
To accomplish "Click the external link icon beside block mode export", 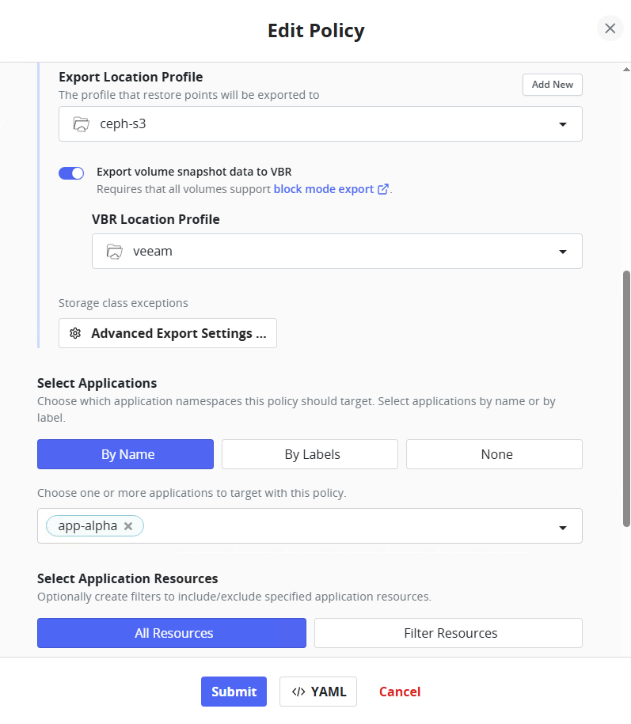I will (x=383, y=190).
